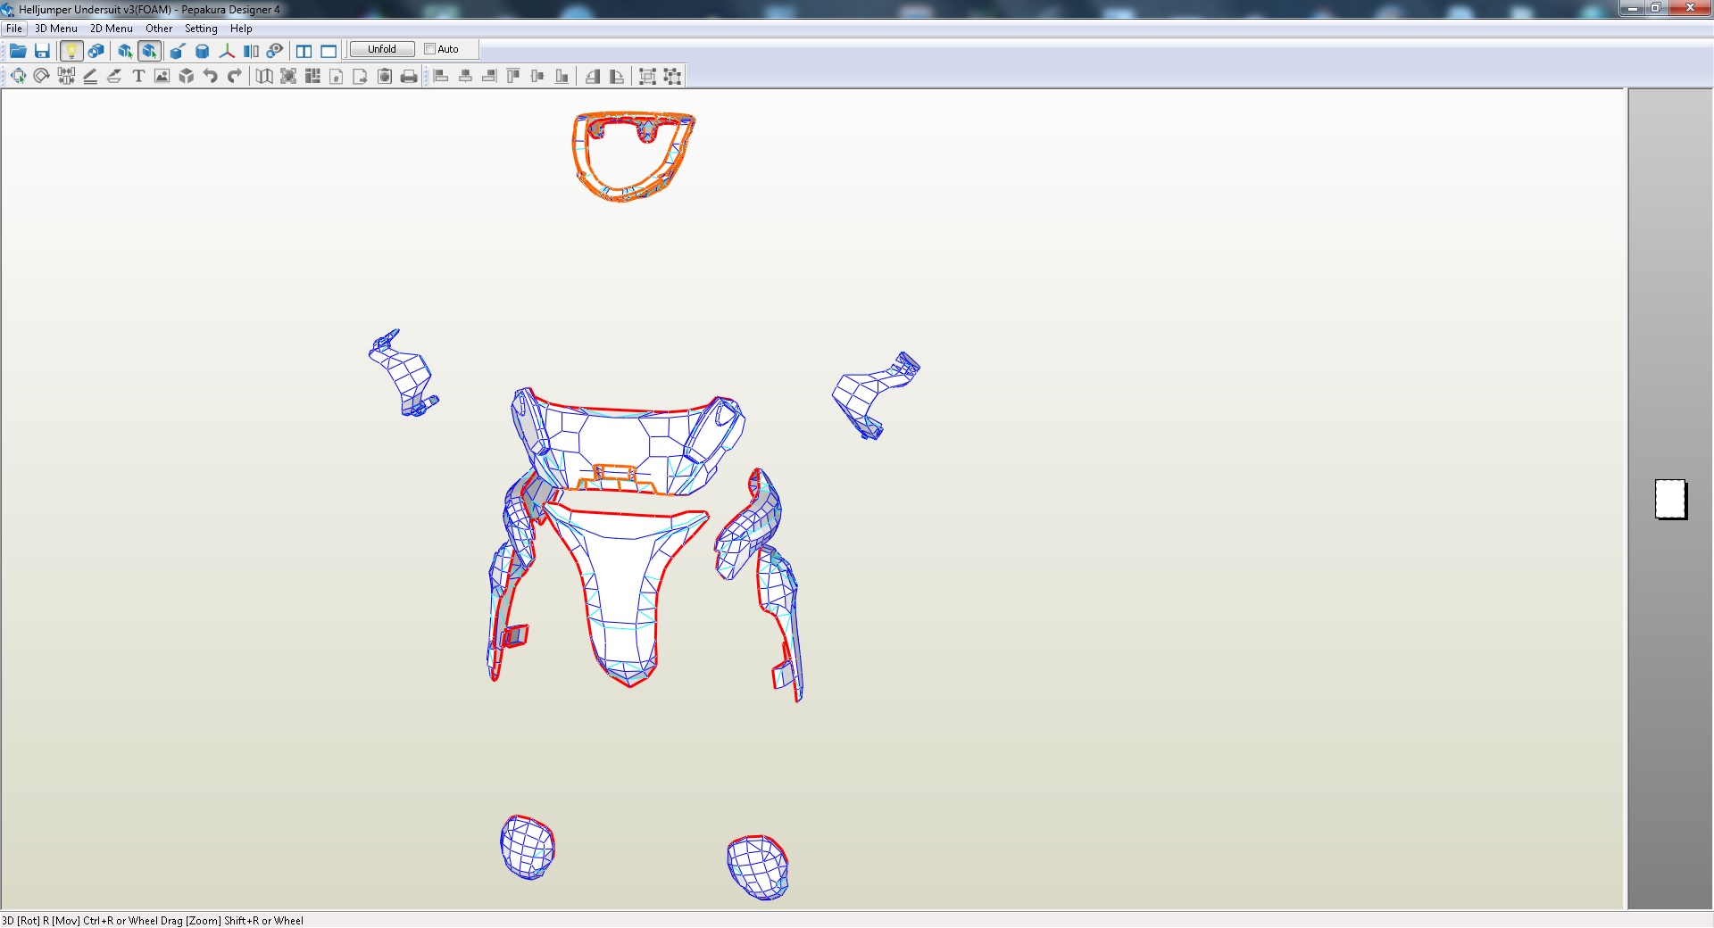Click the eye with link icon
Viewport: 1714px width, 928px height.
click(x=275, y=51)
